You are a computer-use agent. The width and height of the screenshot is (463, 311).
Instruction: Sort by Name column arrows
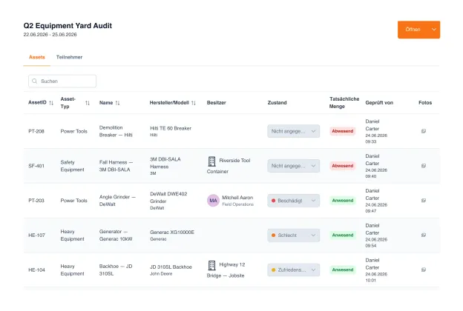coord(117,103)
